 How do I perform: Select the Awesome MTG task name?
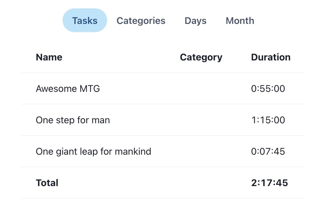[x=68, y=89]
